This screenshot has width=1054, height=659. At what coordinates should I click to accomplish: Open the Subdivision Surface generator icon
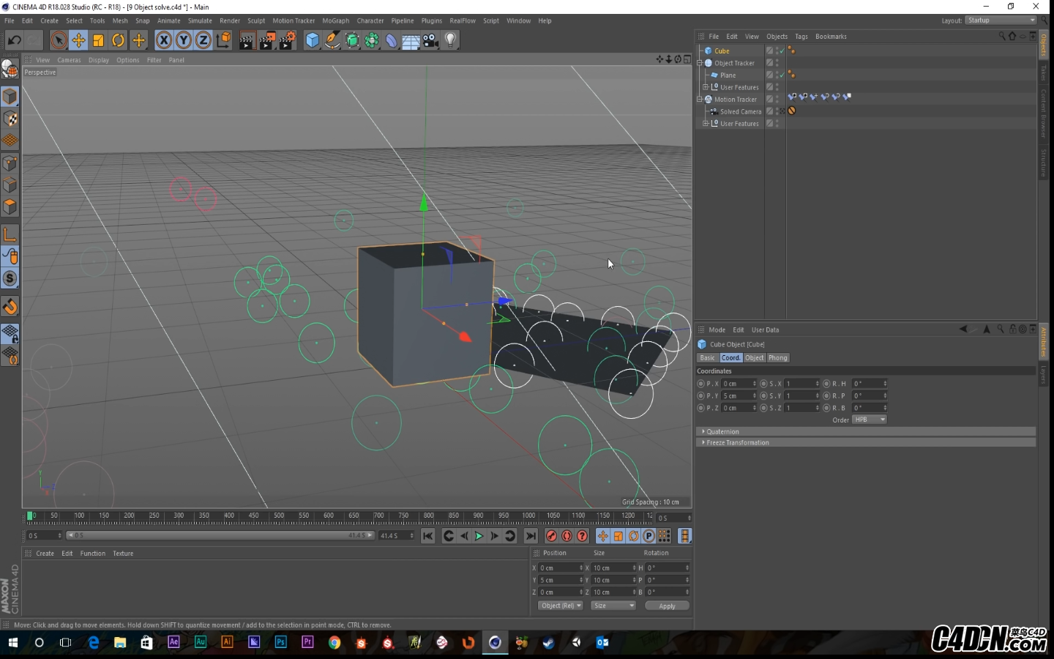pos(352,40)
